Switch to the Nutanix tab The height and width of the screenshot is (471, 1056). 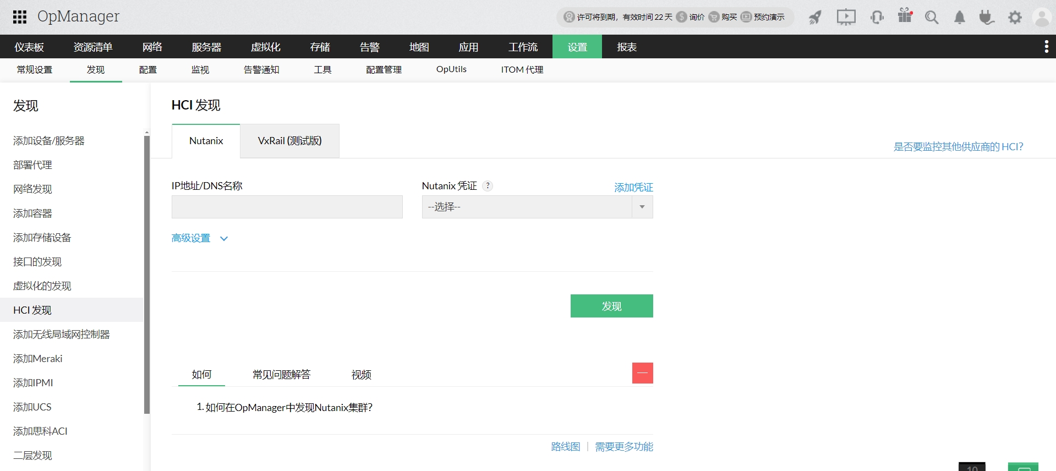[x=206, y=141]
